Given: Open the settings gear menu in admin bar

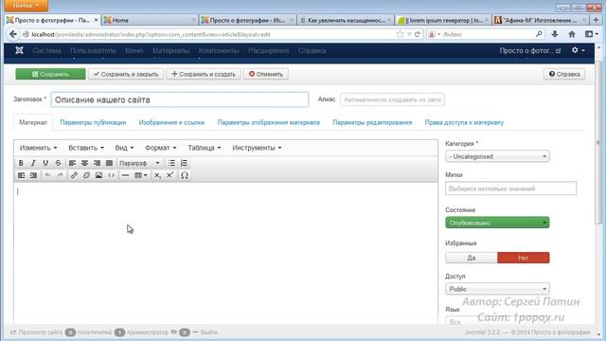Looking at the screenshot, I should tap(578, 50).
